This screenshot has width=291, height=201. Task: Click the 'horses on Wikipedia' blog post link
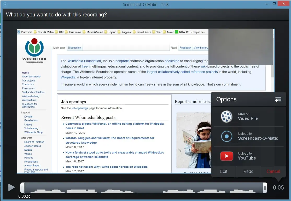click(x=107, y=167)
